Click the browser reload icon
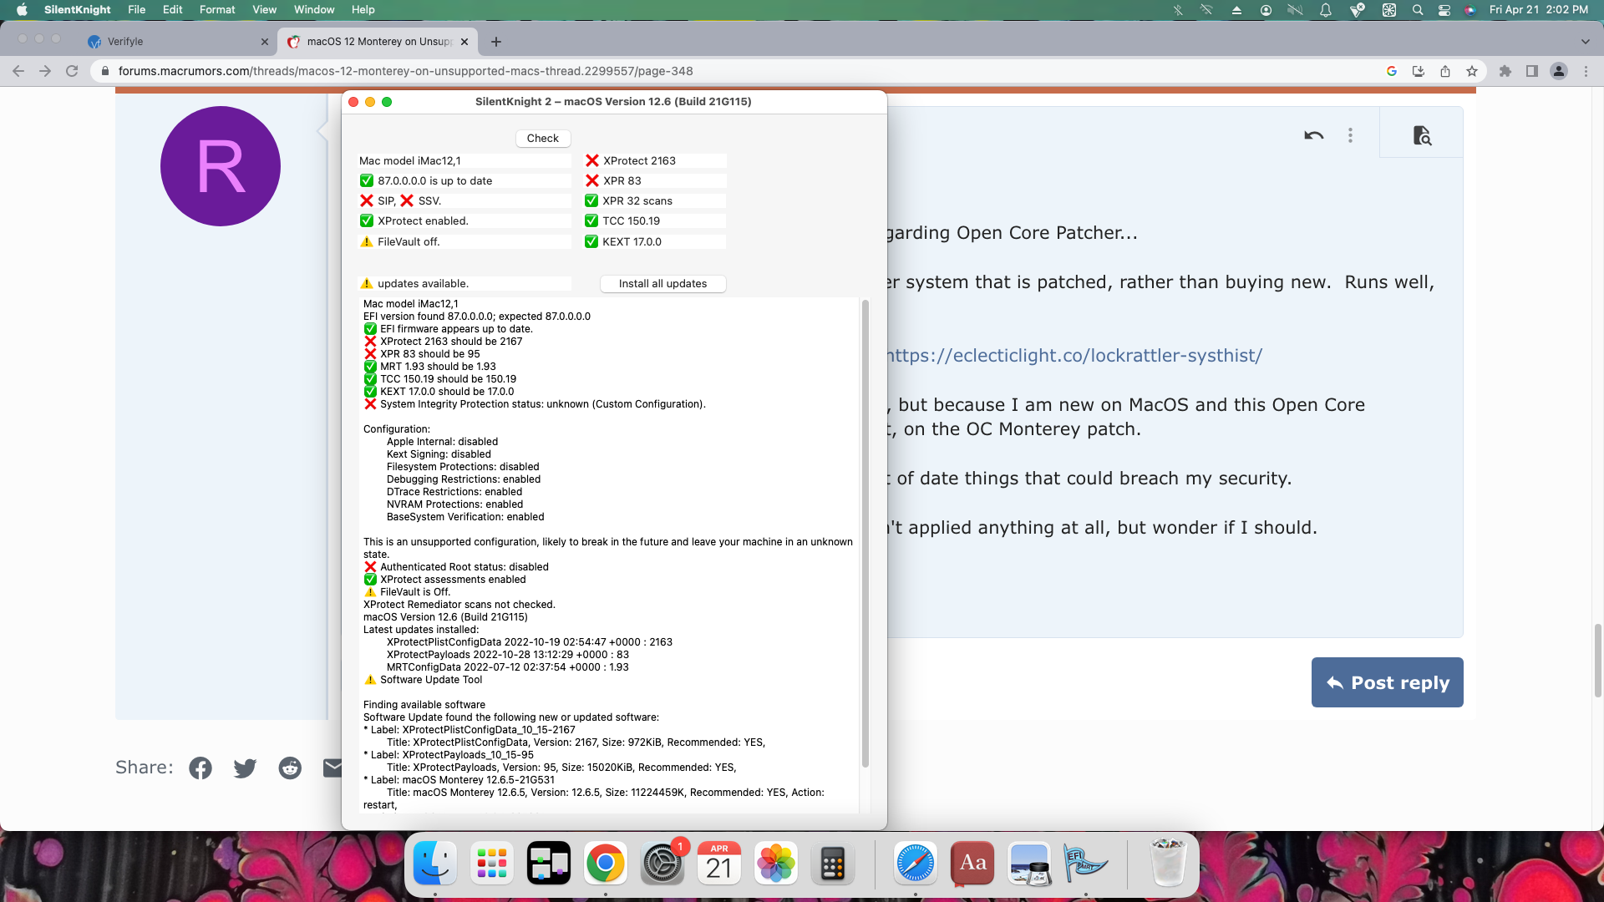1604x902 pixels. point(72,71)
